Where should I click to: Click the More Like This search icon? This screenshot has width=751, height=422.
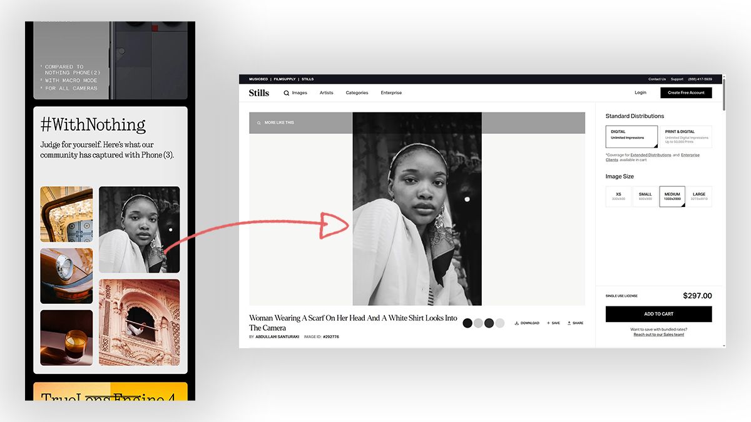pyautogui.click(x=259, y=123)
